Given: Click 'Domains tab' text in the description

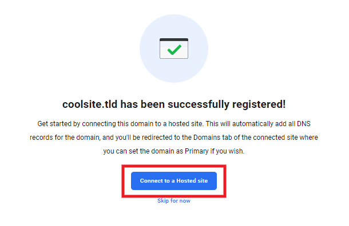Looking at the screenshot, I should coord(213,138).
